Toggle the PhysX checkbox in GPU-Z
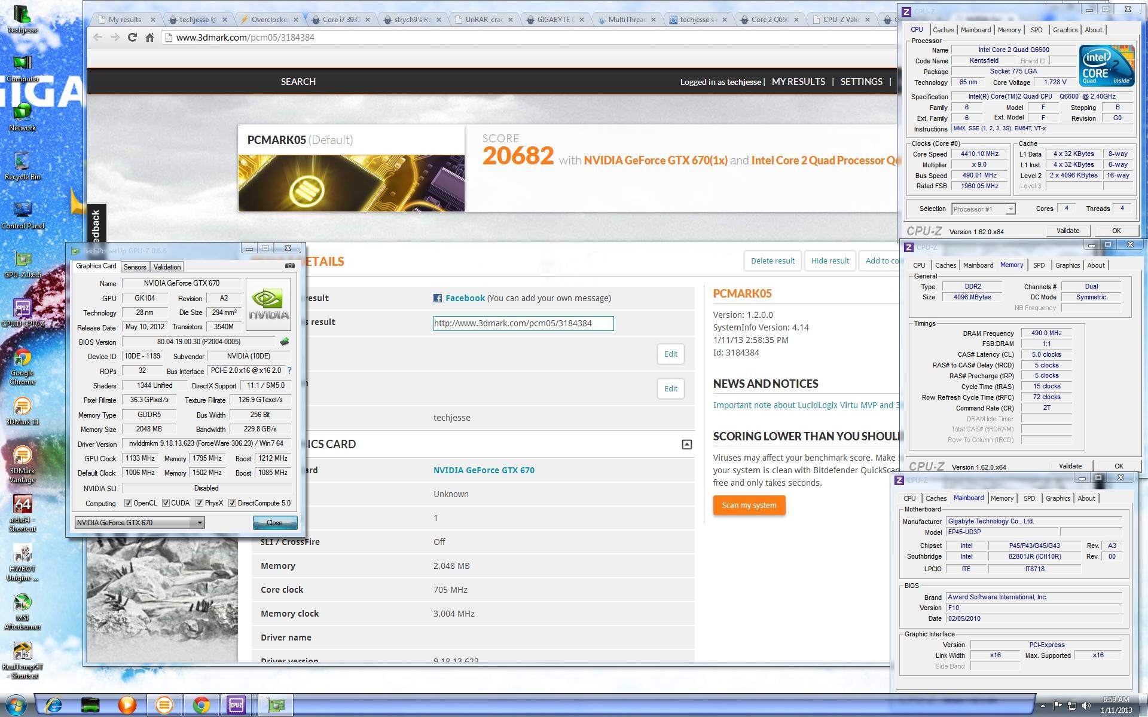The width and height of the screenshot is (1148, 717). (x=200, y=503)
